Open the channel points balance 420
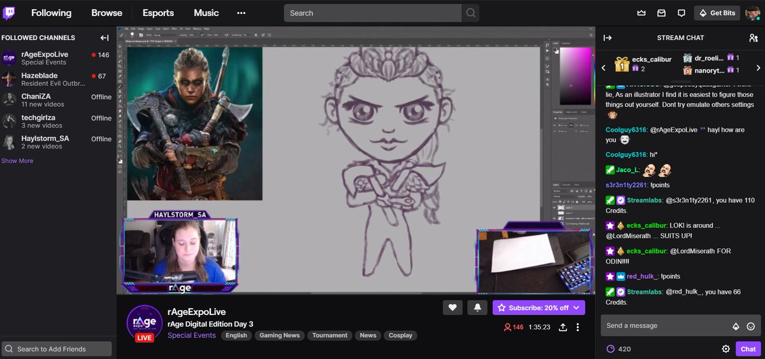This screenshot has height=359, width=765. 618,349
